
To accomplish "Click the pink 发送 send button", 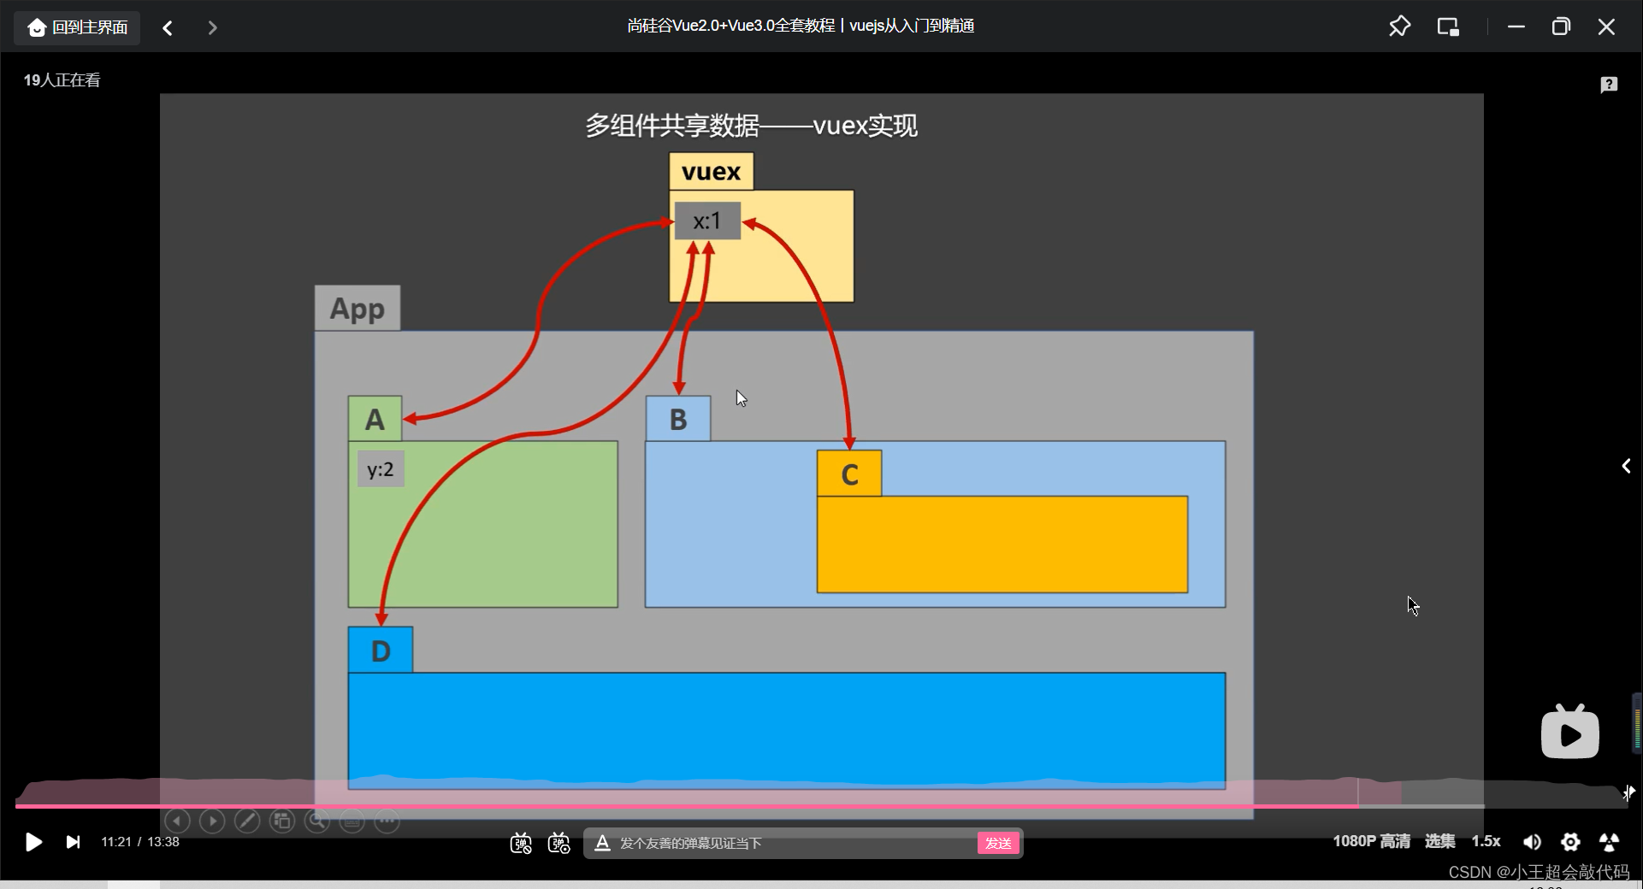I will click(998, 844).
